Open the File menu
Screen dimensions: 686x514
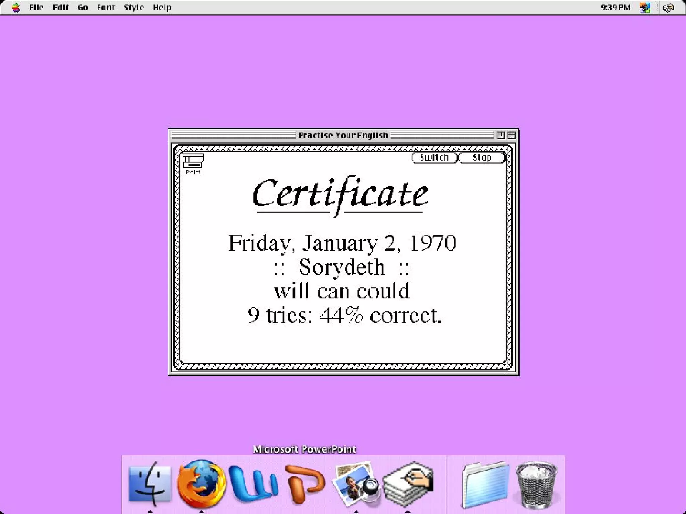(x=36, y=7)
